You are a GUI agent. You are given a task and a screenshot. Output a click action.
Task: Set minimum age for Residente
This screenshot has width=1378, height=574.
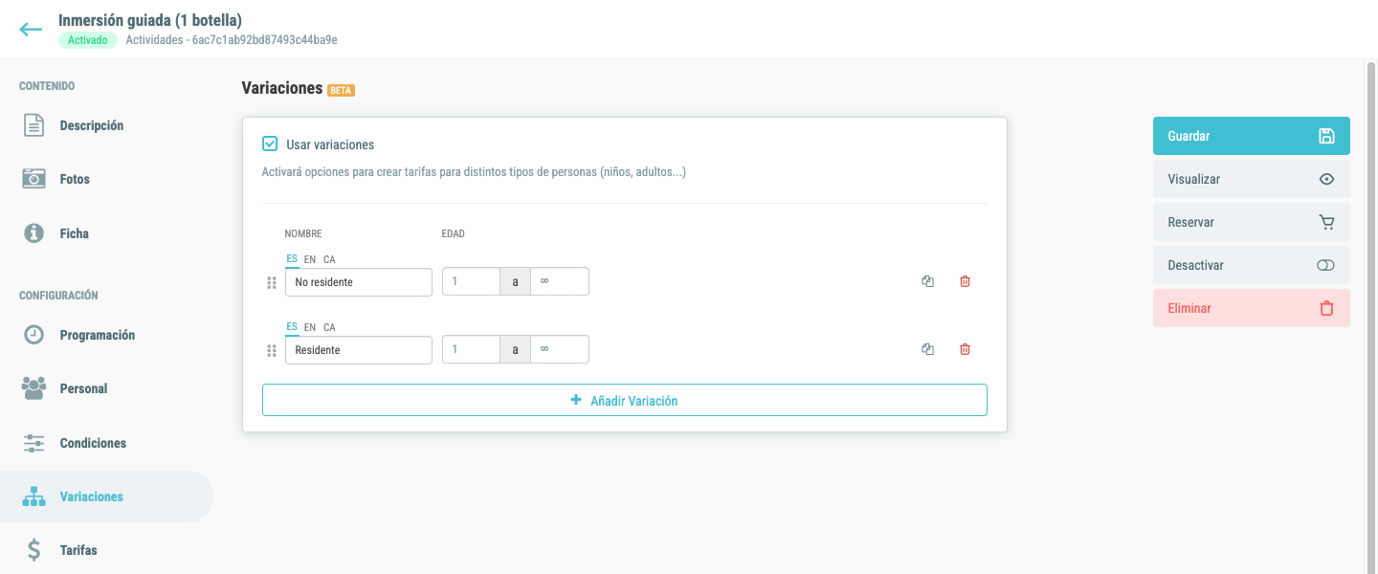click(x=471, y=350)
